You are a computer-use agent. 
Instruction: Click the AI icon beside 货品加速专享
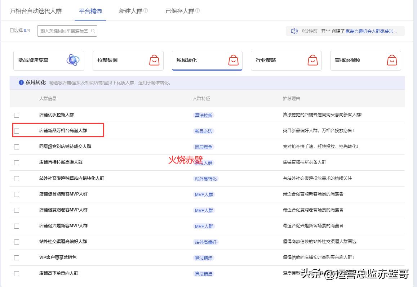[x=74, y=60]
